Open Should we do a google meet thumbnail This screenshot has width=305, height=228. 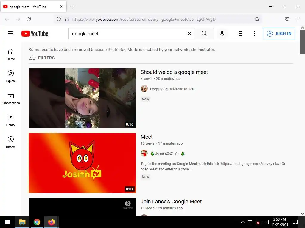(82, 98)
